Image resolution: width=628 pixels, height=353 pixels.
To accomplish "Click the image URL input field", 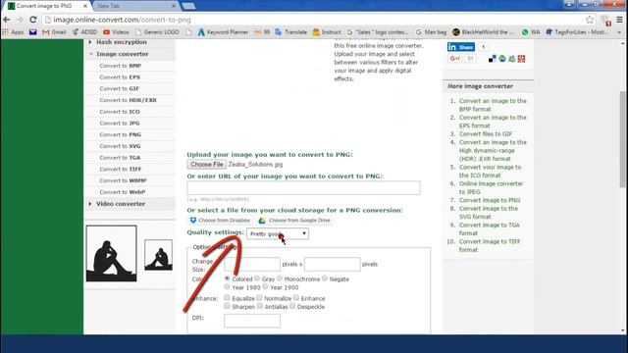I will pos(303,188).
